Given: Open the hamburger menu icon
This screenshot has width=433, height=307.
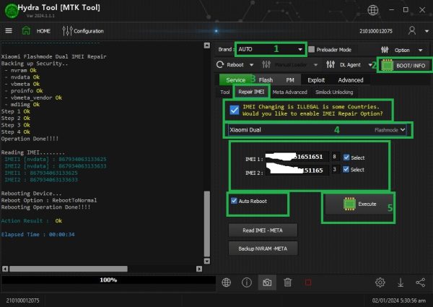Looking at the screenshot, I should coord(9,30).
